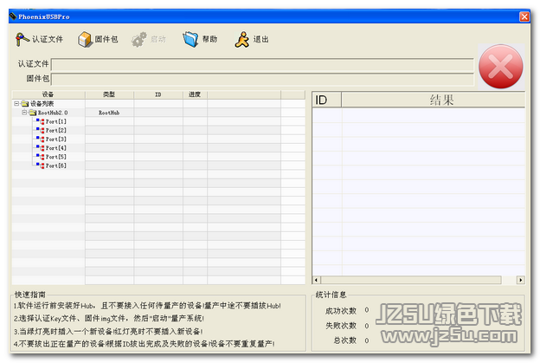Screen dimensions: 540x363
Task: Open 帮助 via the blue folder icon
Action: tap(190, 39)
